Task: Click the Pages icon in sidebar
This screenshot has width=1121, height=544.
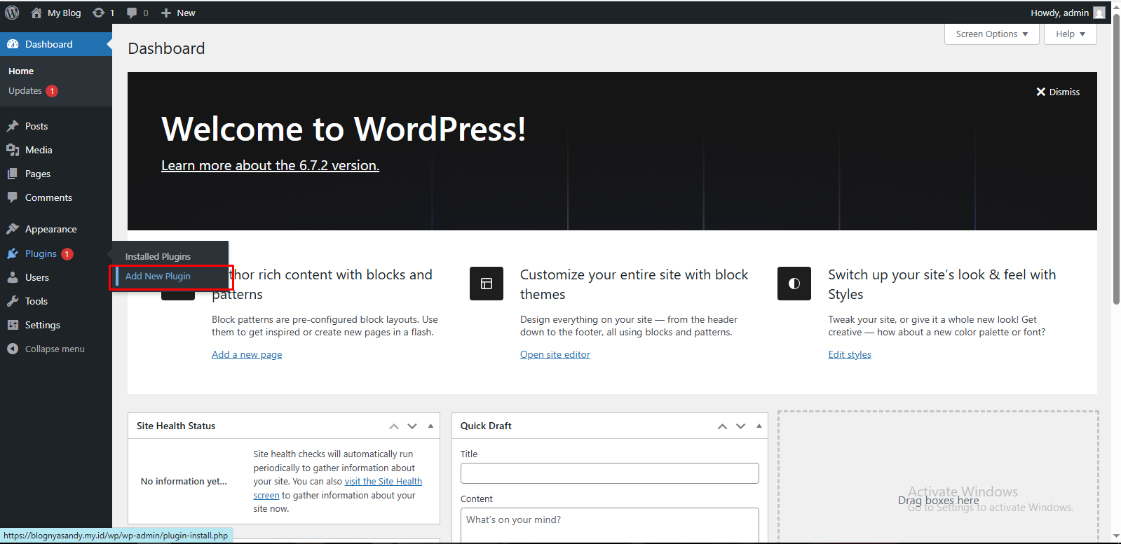Action: pyautogui.click(x=13, y=174)
